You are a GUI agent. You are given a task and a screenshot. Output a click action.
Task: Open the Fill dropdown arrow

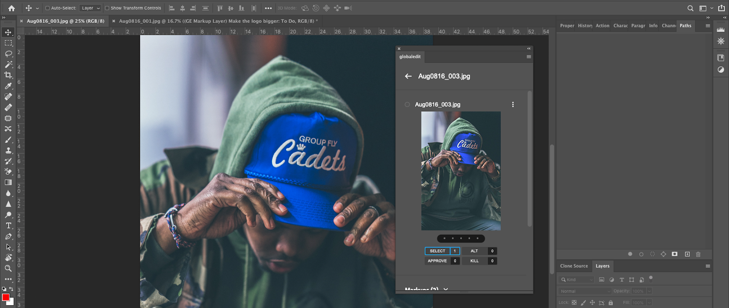(x=649, y=303)
